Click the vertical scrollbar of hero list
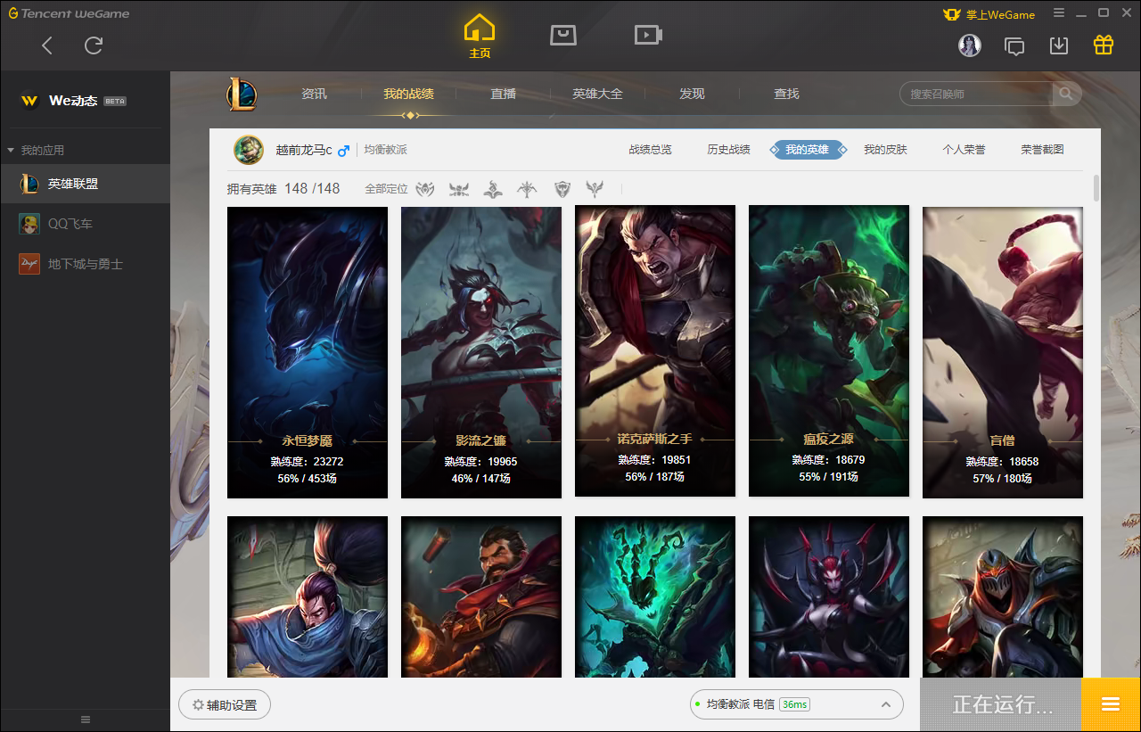The width and height of the screenshot is (1141, 732). click(1096, 187)
